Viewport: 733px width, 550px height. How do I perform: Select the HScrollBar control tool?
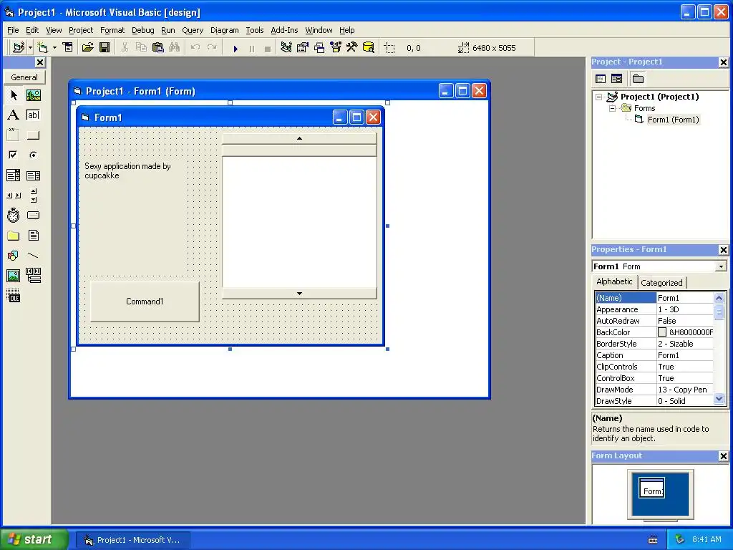[14, 196]
